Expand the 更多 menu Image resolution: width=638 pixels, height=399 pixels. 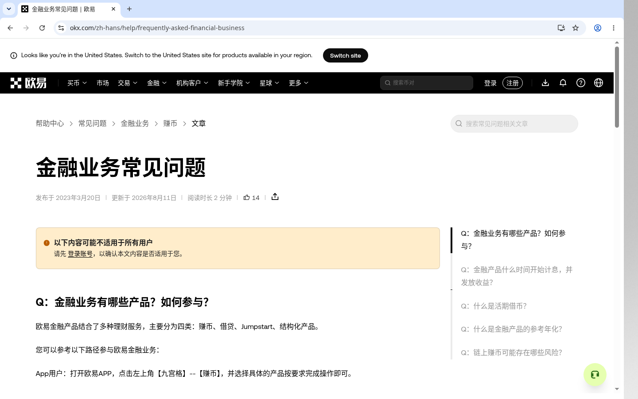point(299,83)
